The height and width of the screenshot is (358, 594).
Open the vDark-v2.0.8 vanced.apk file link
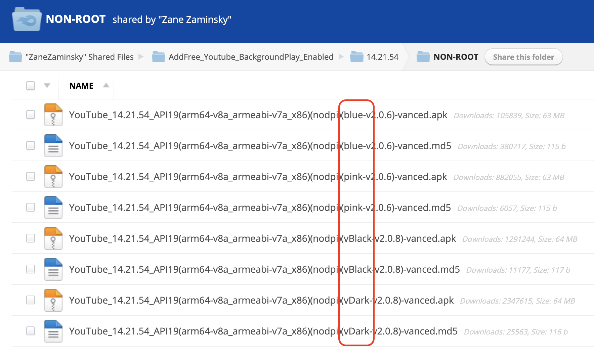[261, 301]
